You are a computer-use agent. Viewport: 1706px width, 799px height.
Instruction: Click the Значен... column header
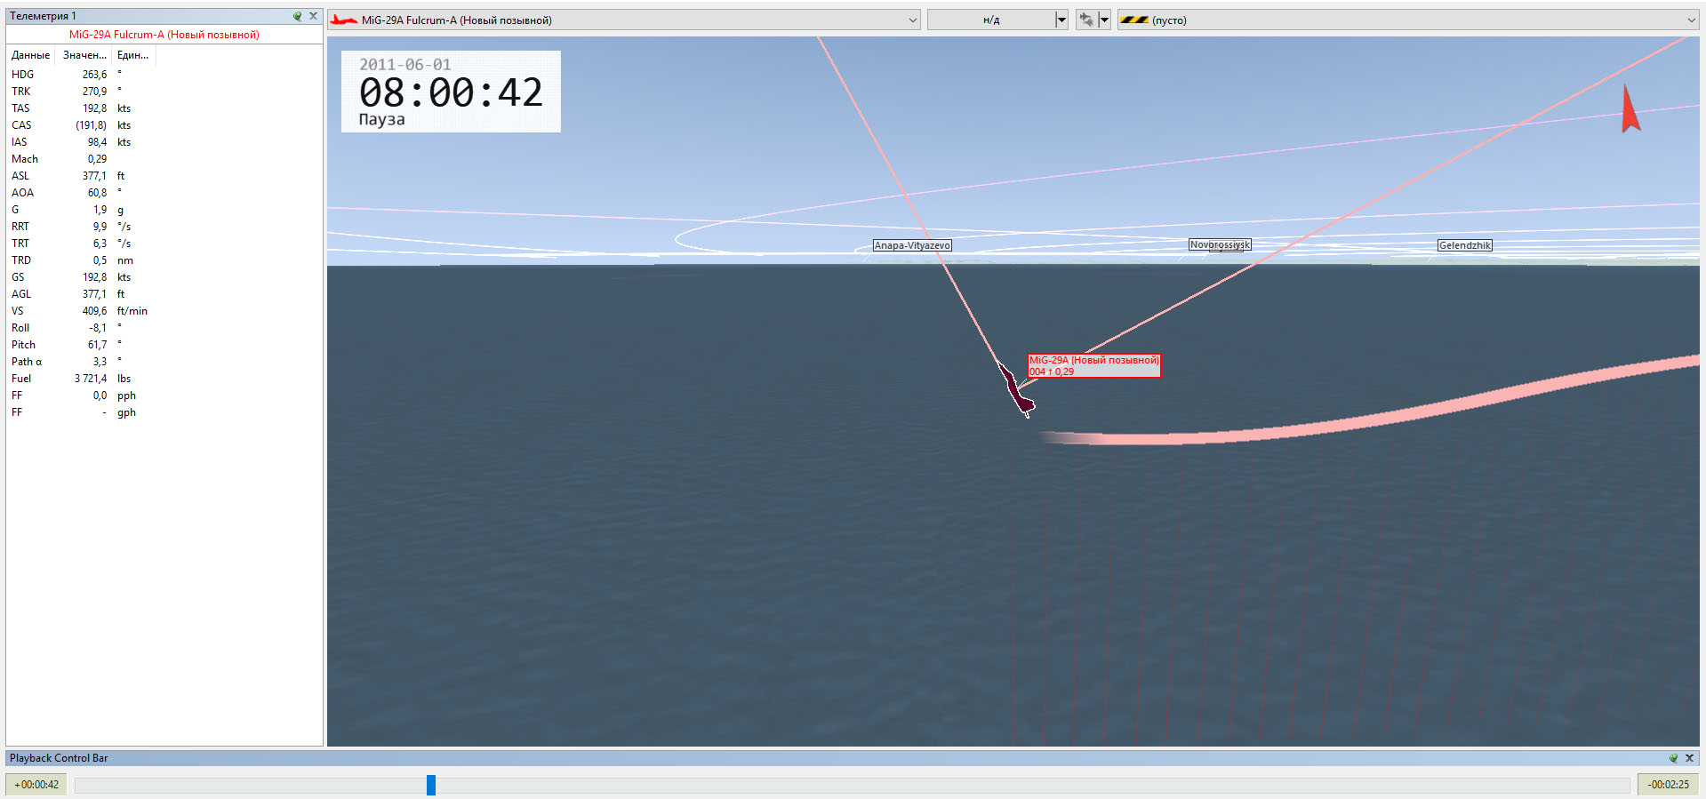(84, 55)
